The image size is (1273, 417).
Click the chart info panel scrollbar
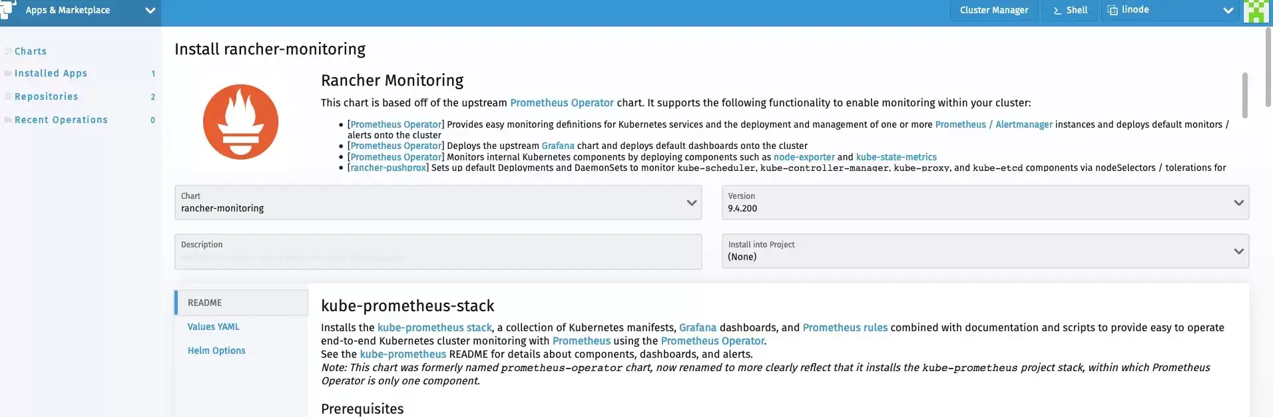(x=1244, y=96)
